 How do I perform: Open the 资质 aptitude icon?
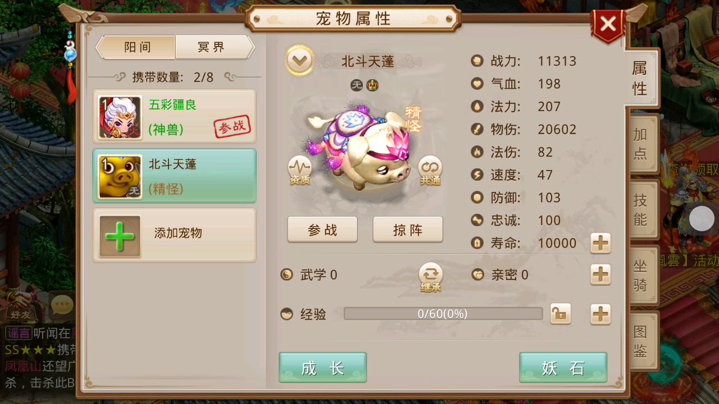(299, 170)
